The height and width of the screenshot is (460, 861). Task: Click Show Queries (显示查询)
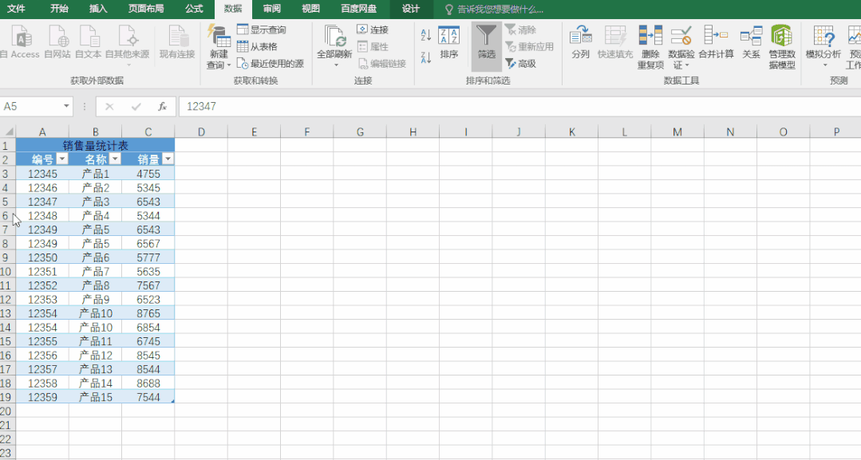[262, 29]
